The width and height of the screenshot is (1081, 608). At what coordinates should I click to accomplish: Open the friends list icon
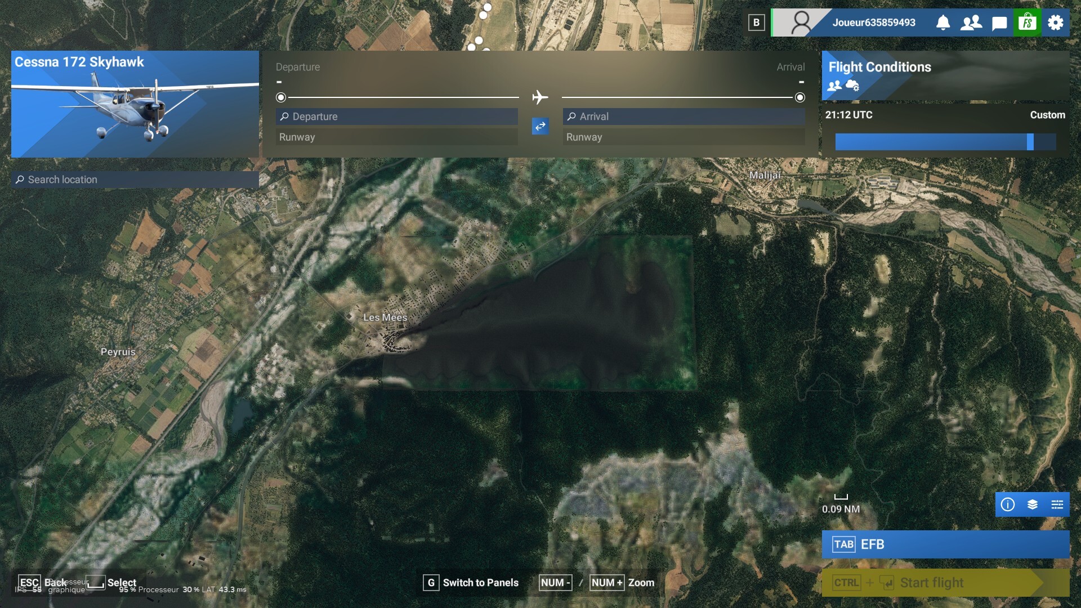coord(971,23)
